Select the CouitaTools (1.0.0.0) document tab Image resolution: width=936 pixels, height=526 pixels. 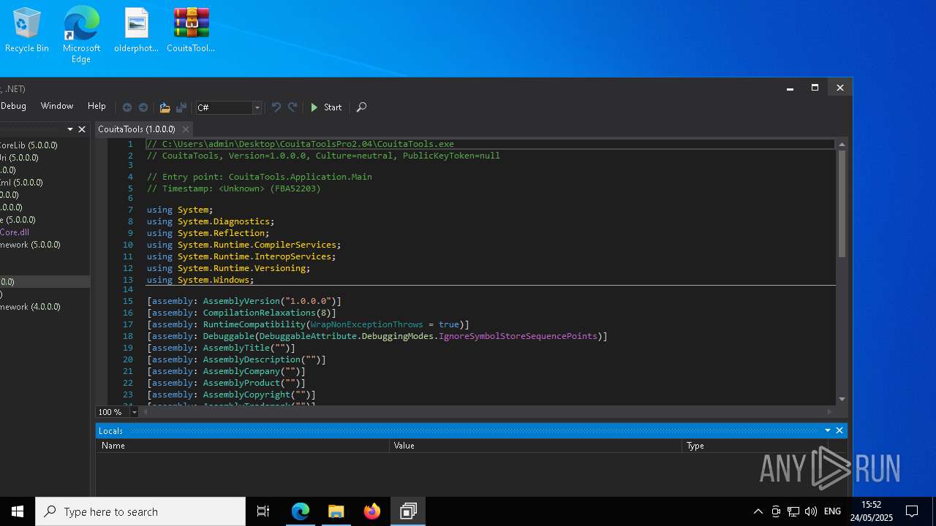point(137,129)
